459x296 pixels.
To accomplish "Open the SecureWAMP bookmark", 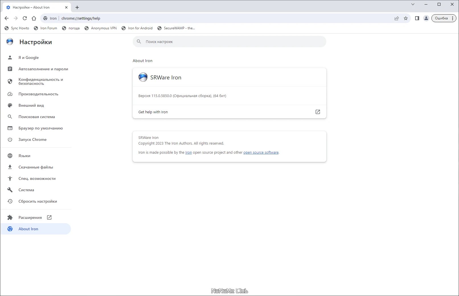I will 176,28.
